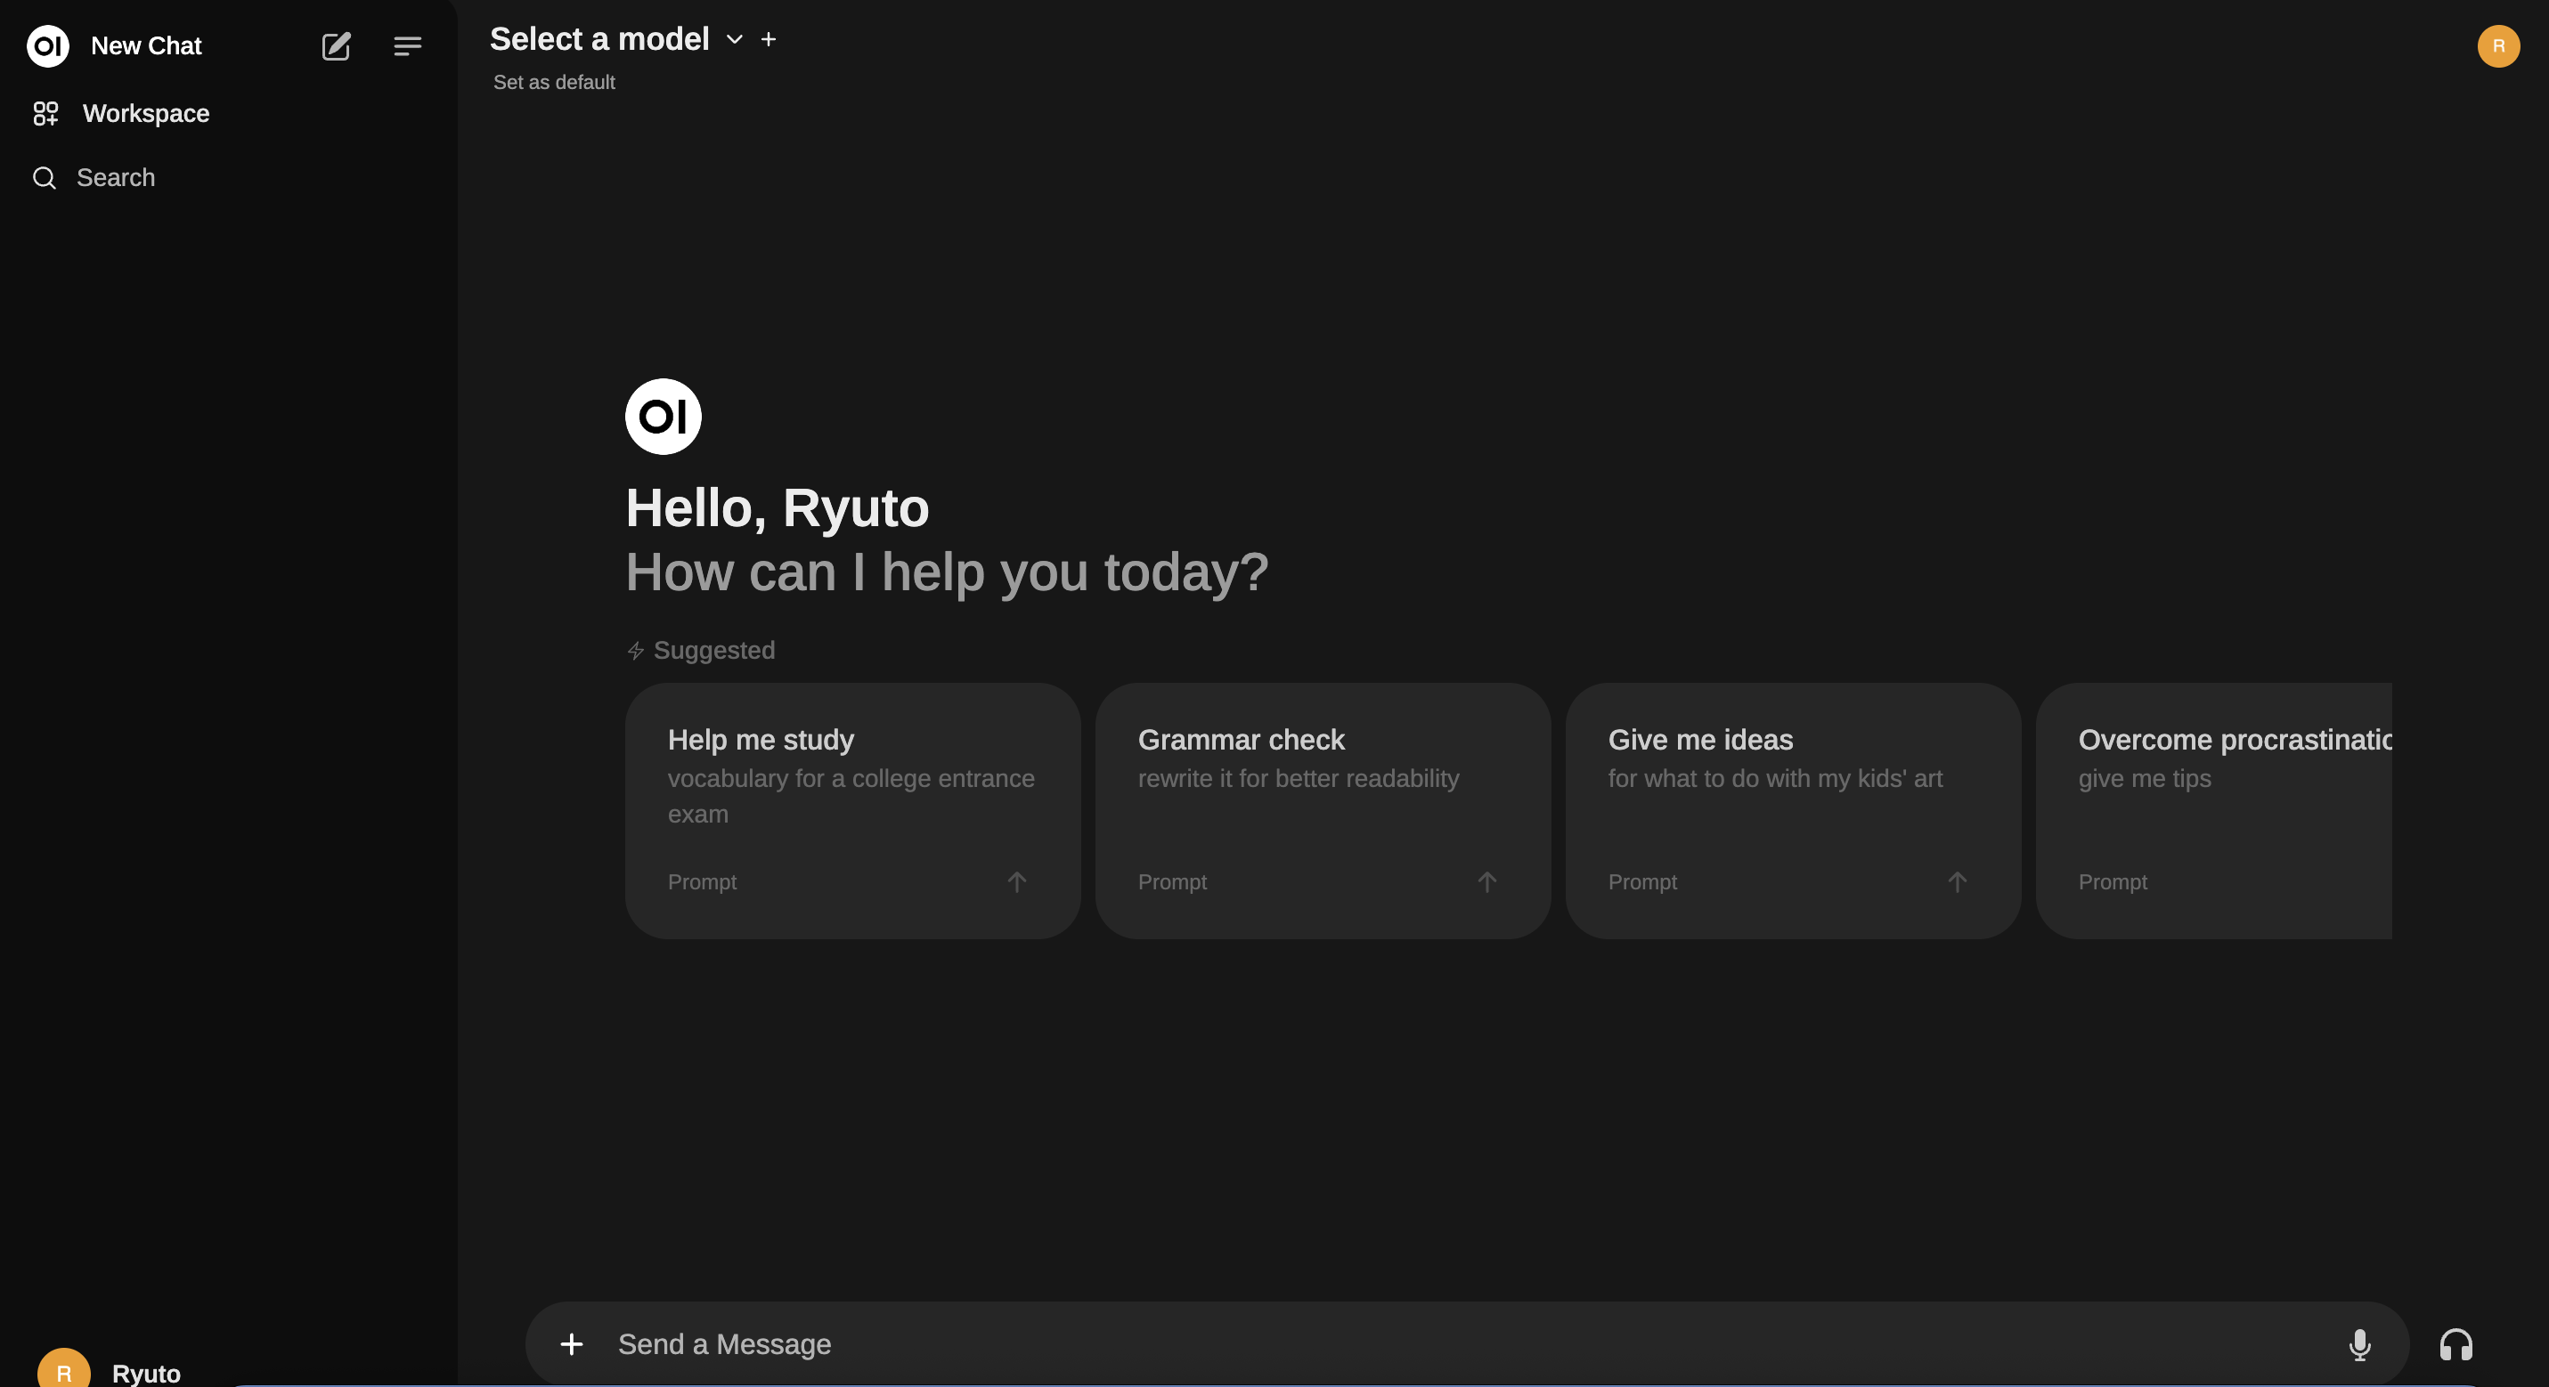The height and width of the screenshot is (1387, 2549).
Task: Open a new chat using the pencil icon
Action: (336, 45)
